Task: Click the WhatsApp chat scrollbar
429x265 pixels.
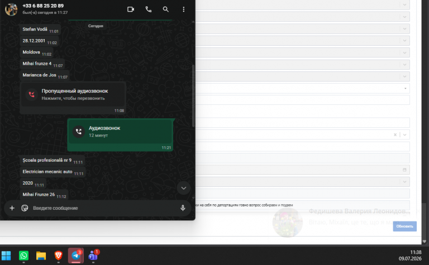Action: tap(193, 95)
